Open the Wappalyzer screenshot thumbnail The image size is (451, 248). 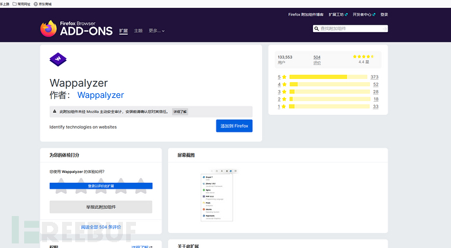pyautogui.click(x=219, y=195)
